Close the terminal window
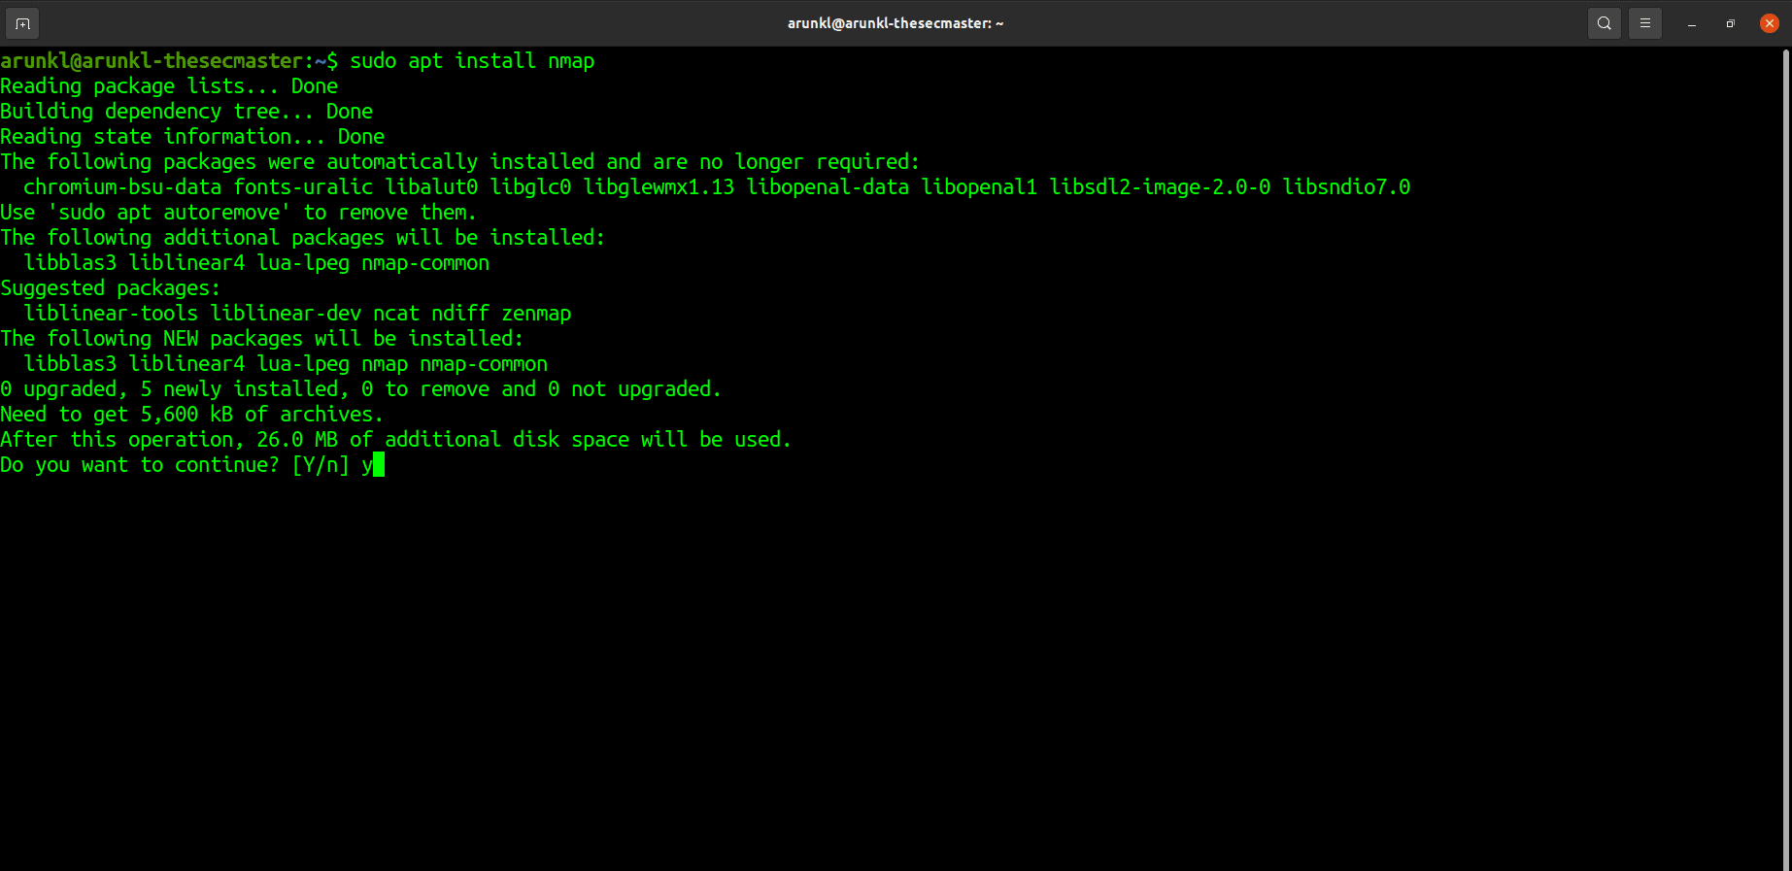The width and height of the screenshot is (1792, 871). 1770,23
